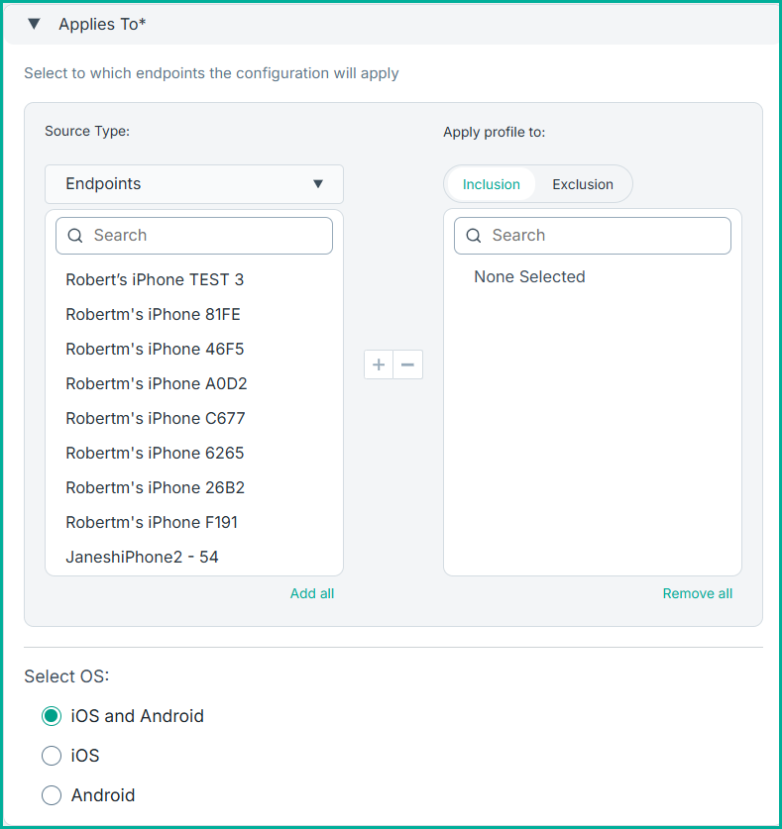Collapse the Applies To section triangle
This screenshot has height=829, width=782.
point(35,24)
